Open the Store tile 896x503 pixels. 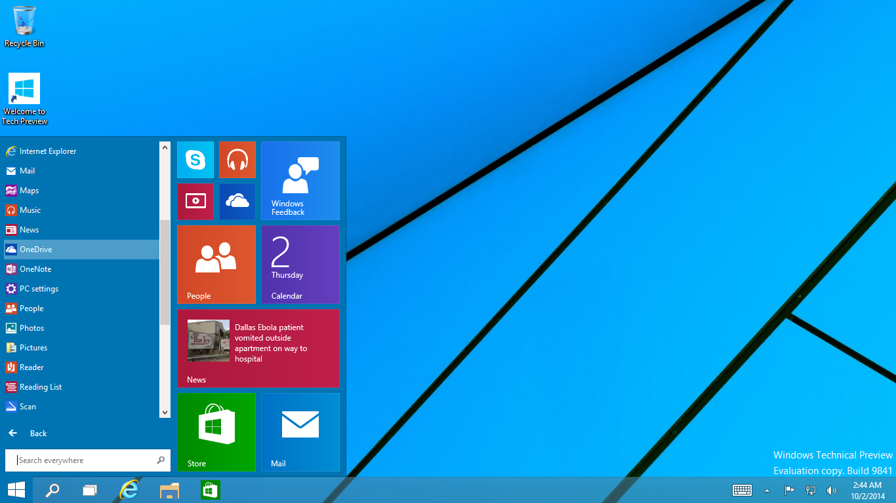[x=216, y=432]
